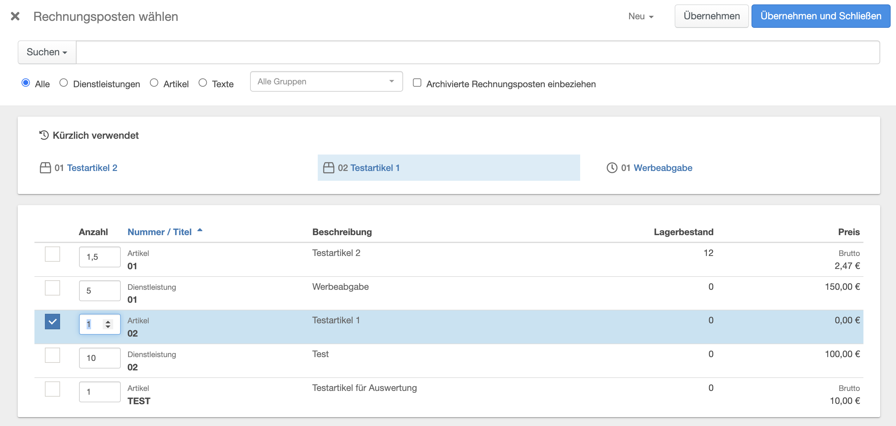This screenshot has width=896, height=426.
Task: Sort by the Nummer / Titel column header
Action: [x=159, y=232]
